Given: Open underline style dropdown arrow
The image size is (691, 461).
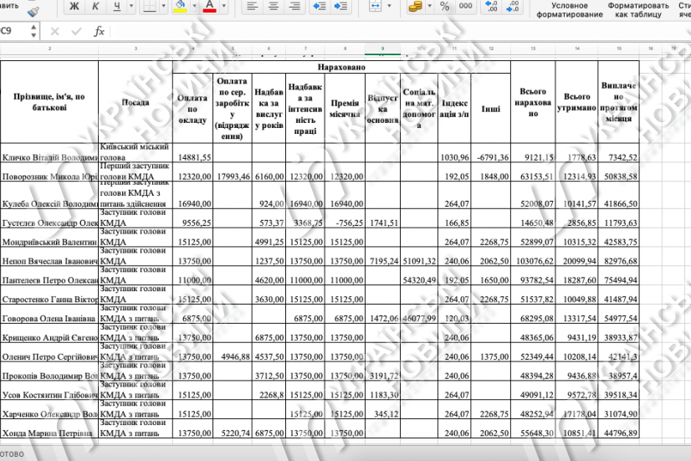Looking at the screenshot, I should 131,6.
